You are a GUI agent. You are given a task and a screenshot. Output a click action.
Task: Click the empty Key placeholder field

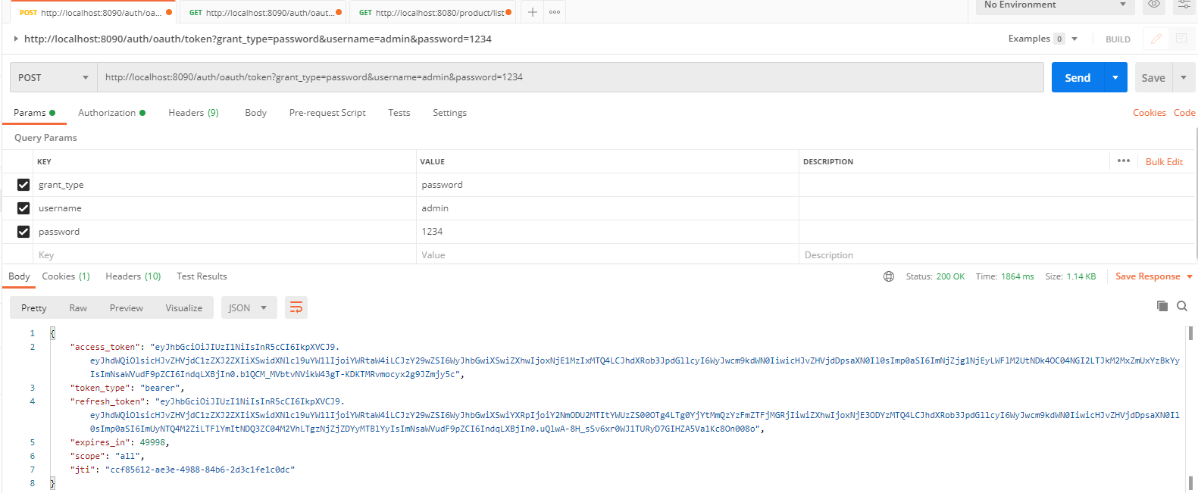click(224, 255)
